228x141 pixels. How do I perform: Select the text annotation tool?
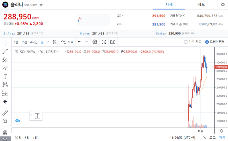tap(5, 76)
